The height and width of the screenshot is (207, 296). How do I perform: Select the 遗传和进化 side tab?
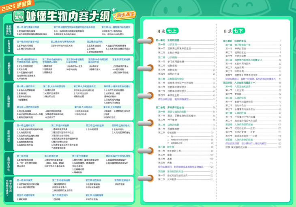point(9,136)
